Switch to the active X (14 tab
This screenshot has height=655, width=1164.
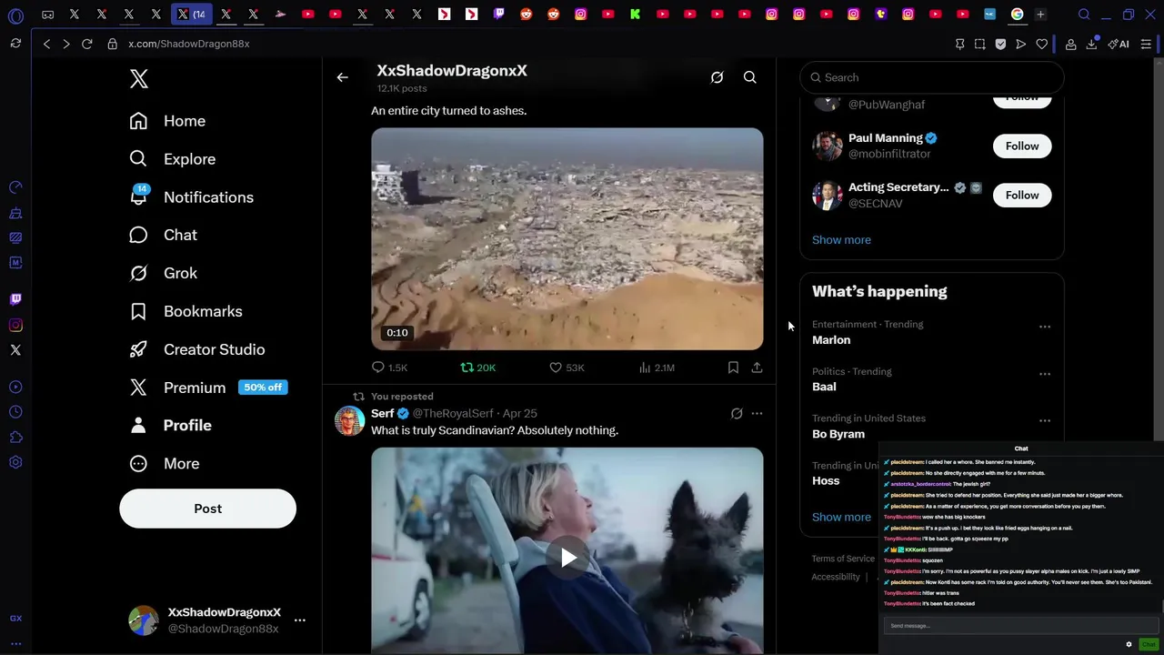click(x=192, y=15)
